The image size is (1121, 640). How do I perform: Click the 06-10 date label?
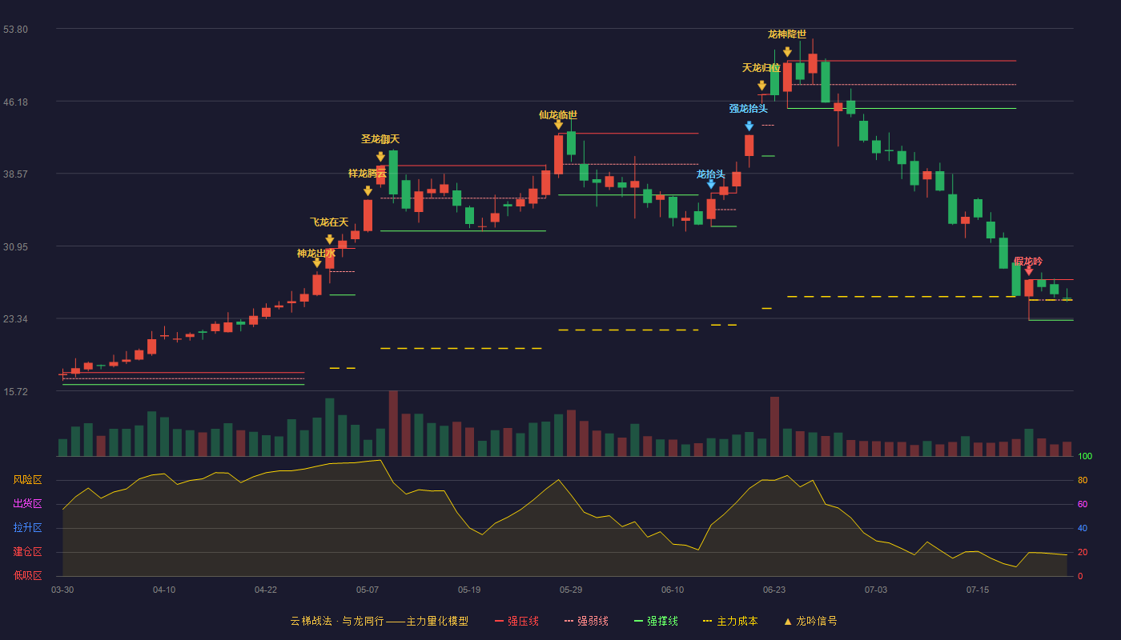click(673, 590)
